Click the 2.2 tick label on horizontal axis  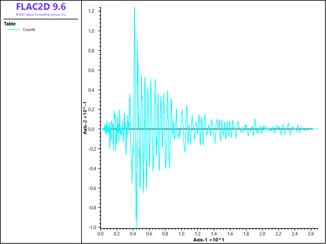[278, 234]
